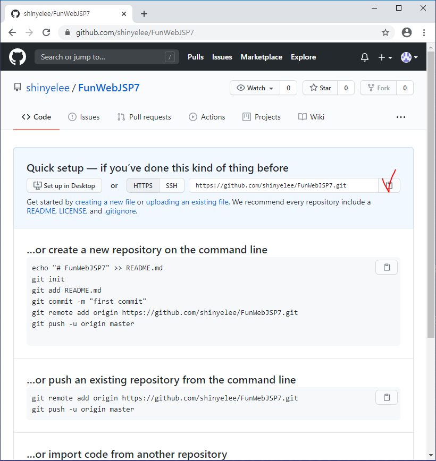Viewport: 436px width, 461px height.
Task: Star this repository
Action: pyautogui.click(x=320, y=88)
